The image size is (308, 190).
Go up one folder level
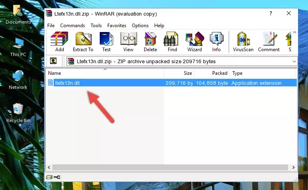tap(53, 61)
